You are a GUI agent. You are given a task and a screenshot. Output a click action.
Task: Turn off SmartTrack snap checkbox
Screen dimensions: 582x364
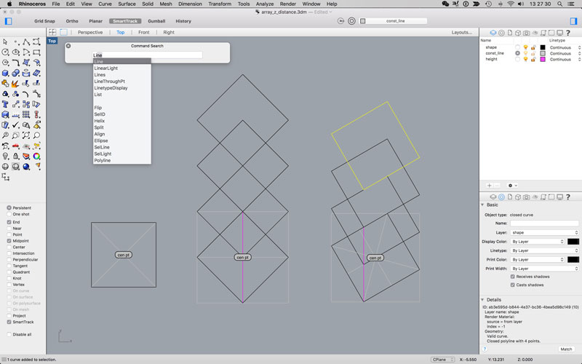coord(9,322)
